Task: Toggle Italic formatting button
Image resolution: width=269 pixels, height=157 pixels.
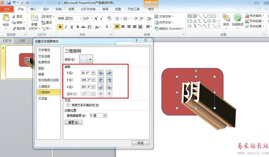Action: click(66, 27)
